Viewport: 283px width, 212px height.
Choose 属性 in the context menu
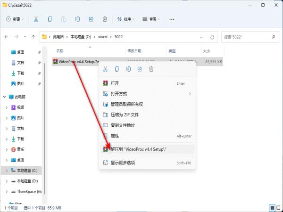[x=147, y=136]
